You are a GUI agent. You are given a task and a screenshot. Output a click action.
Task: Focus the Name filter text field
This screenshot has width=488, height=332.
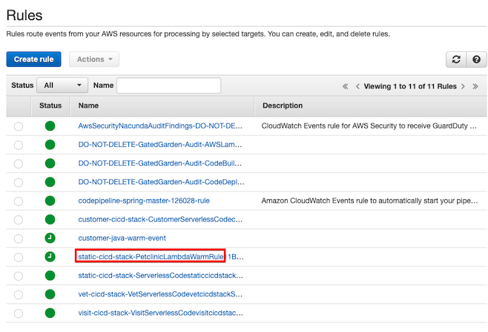[168, 85]
